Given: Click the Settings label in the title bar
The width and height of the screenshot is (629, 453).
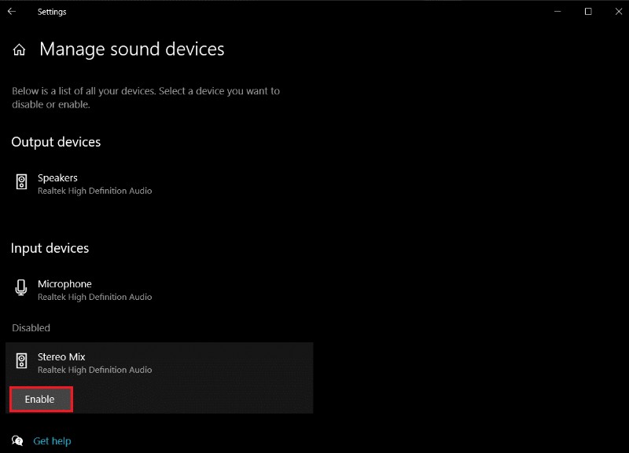Looking at the screenshot, I should (x=52, y=12).
